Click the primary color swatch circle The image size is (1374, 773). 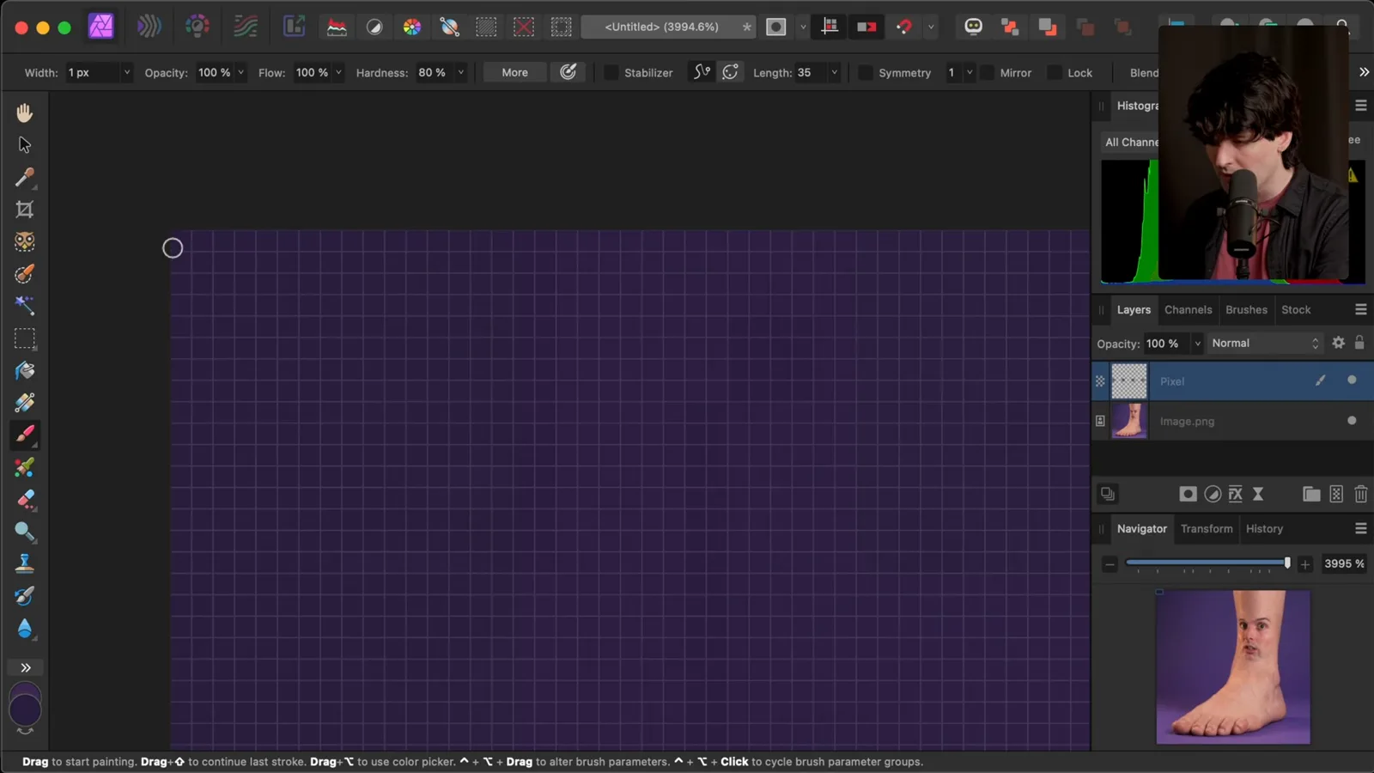(x=25, y=710)
